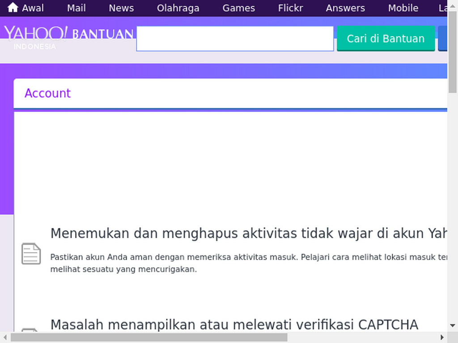458x343 pixels.
Task: Open Flickr in the top navigation
Action: [x=291, y=8]
